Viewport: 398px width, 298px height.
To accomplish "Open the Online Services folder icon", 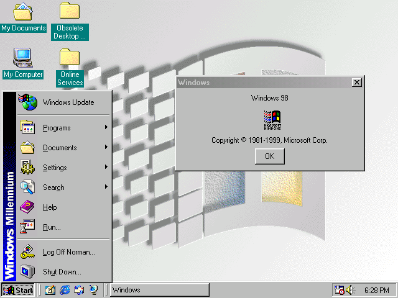I will (70, 58).
